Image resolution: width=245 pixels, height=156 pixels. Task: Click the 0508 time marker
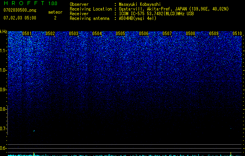[x=190, y=34]
